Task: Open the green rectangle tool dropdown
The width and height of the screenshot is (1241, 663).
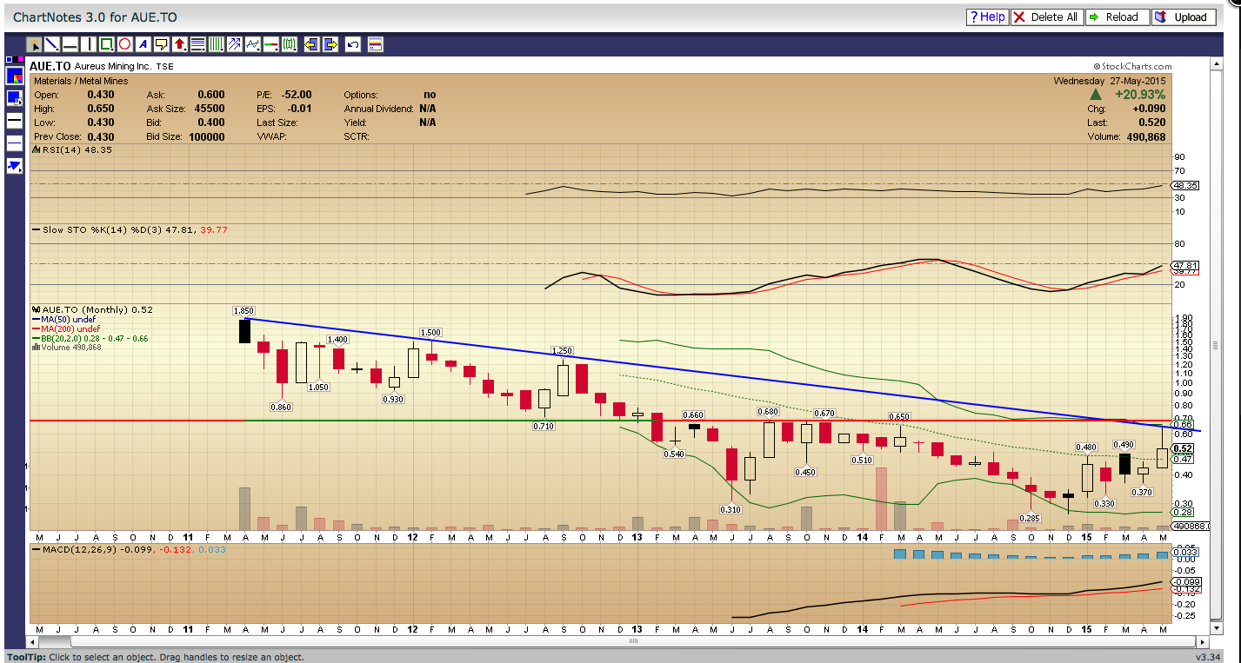Action: click(107, 44)
